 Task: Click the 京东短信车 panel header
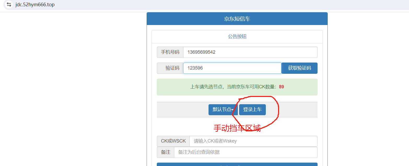[237, 19]
